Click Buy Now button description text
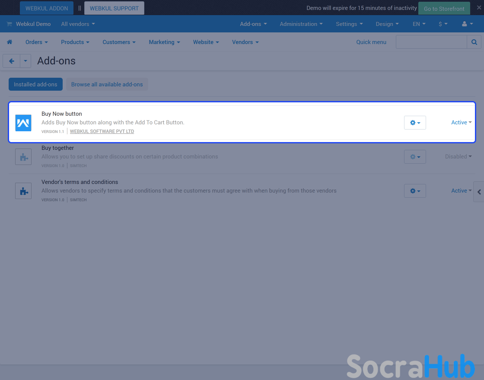The width and height of the screenshot is (484, 380). click(x=113, y=123)
